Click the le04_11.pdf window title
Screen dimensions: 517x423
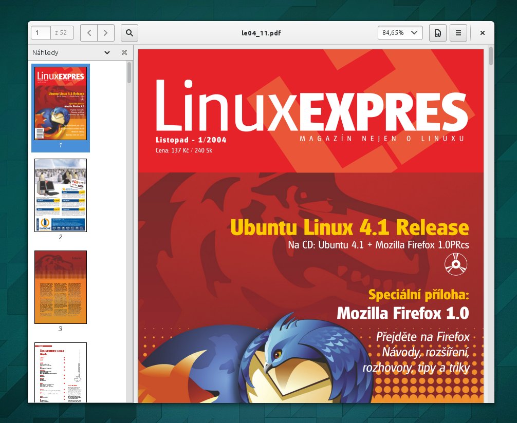pos(261,33)
